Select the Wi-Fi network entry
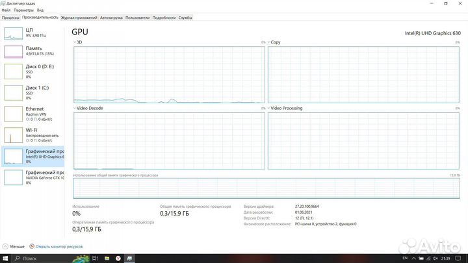 coord(33,135)
